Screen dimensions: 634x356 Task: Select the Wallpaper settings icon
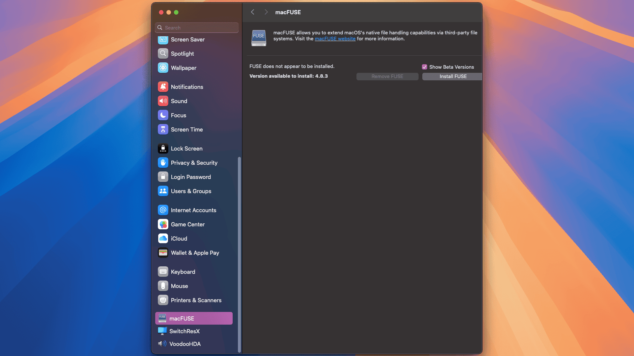click(x=163, y=68)
